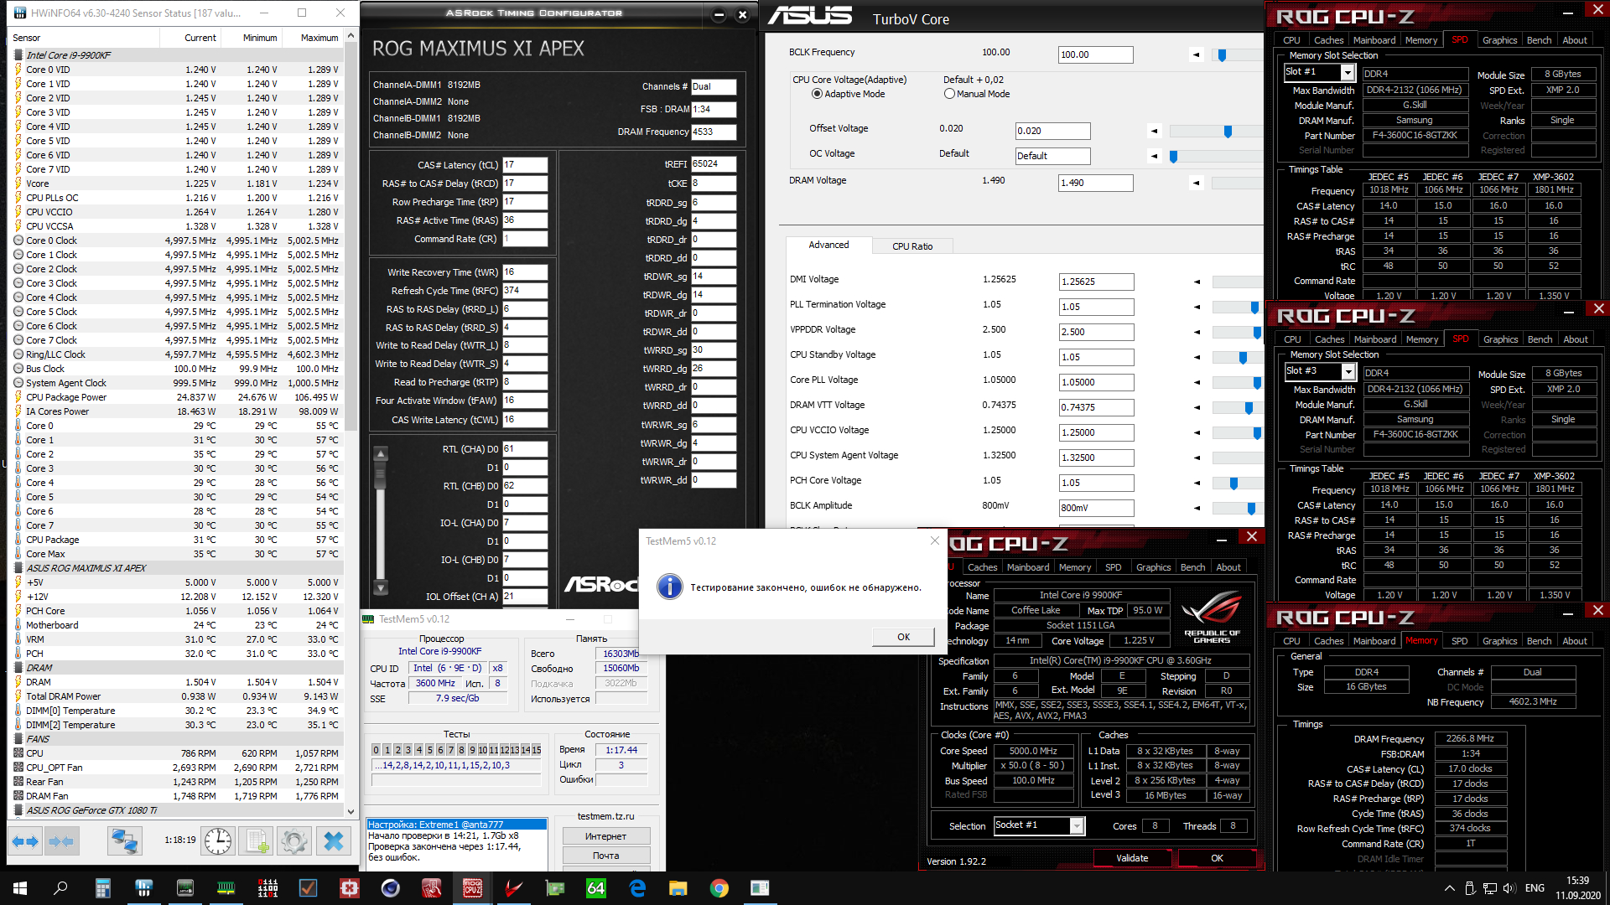The width and height of the screenshot is (1610, 905).
Task: Click the CPU-Z Validate button
Action: click(1131, 858)
